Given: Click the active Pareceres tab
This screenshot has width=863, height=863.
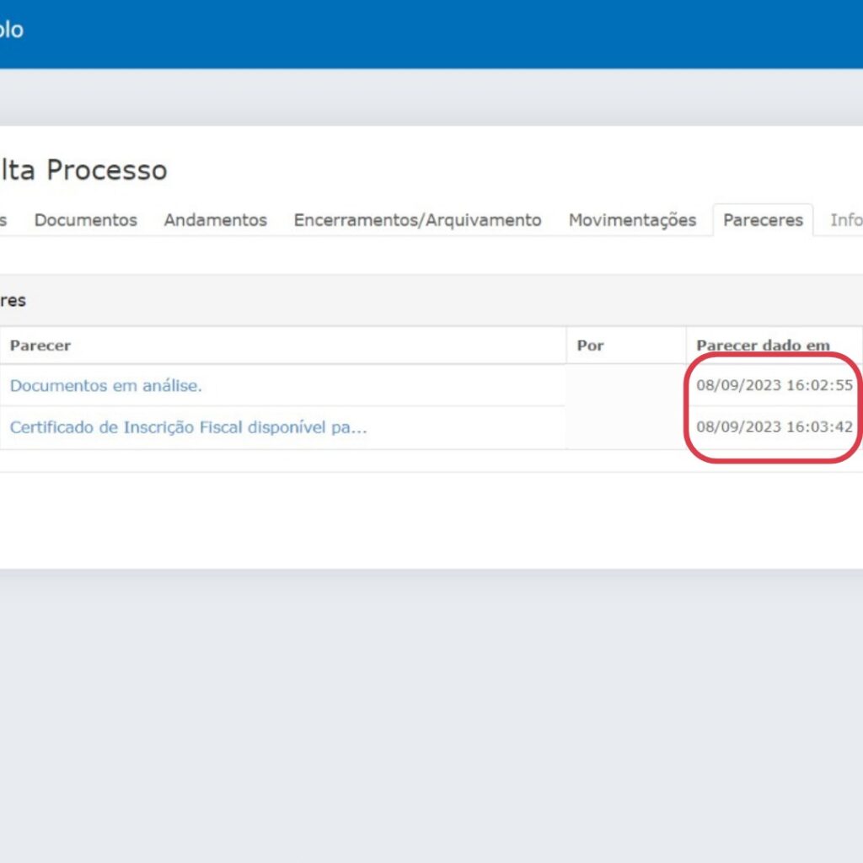Looking at the screenshot, I should (763, 220).
